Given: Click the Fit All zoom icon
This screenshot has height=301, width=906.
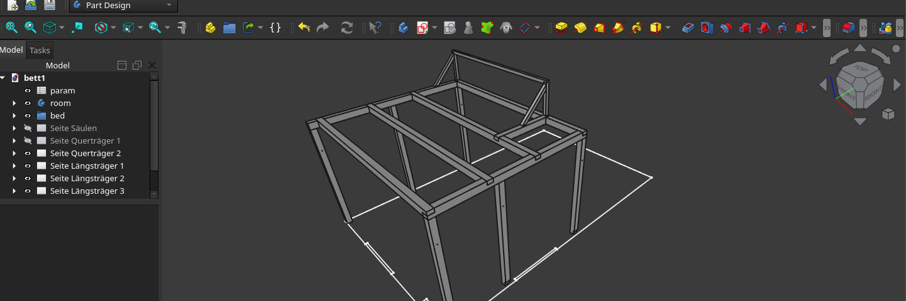Looking at the screenshot, I should pos(11,28).
